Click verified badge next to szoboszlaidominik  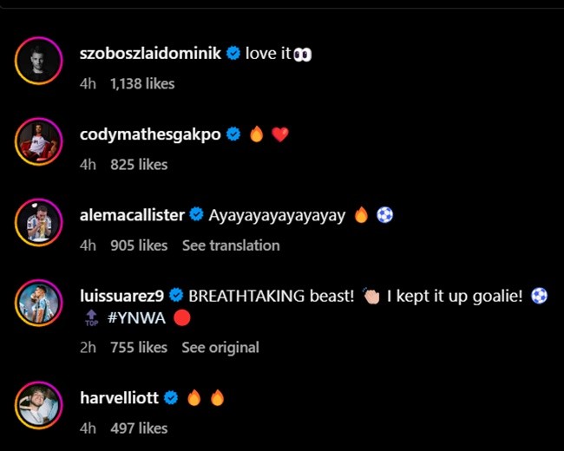[x=233, y=54]
